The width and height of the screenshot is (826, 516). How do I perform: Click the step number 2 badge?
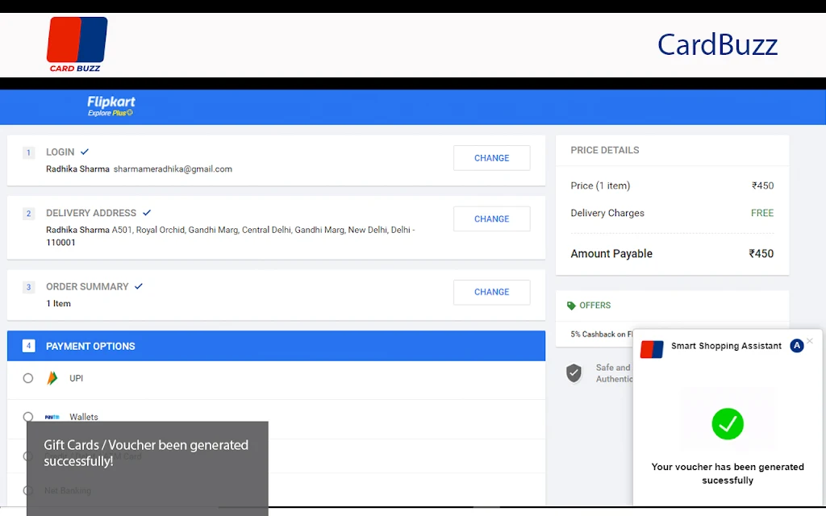coord(28,213)
